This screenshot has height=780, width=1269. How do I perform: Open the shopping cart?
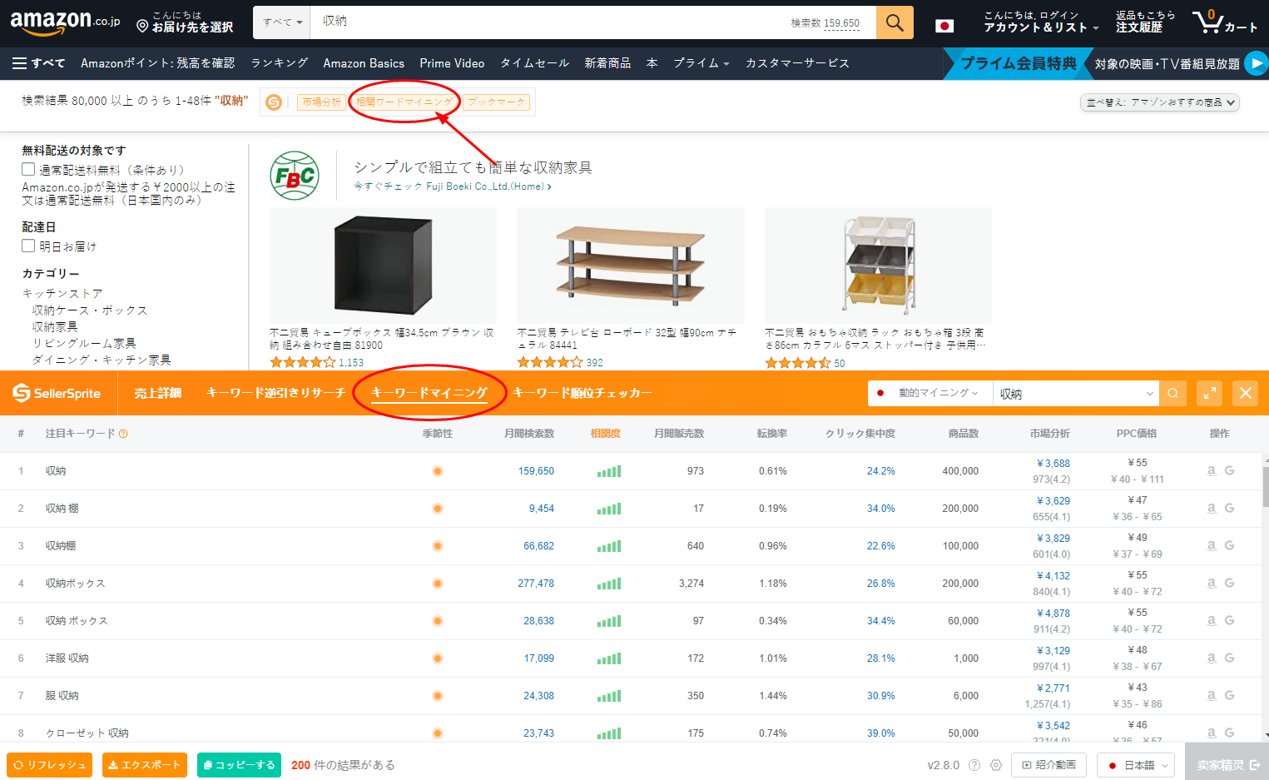tap(1224, 22)
